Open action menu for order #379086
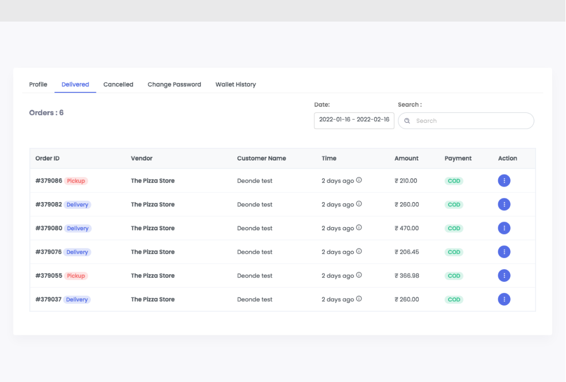Image resolution: width=566 pixels, height=382 pixels. pos(504,180)
